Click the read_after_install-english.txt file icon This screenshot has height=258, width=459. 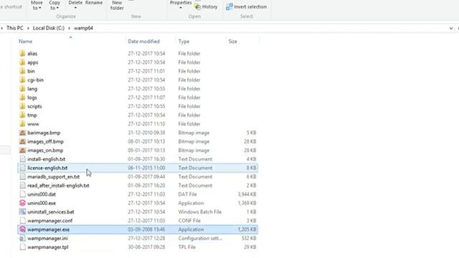[x=22, y=186]
